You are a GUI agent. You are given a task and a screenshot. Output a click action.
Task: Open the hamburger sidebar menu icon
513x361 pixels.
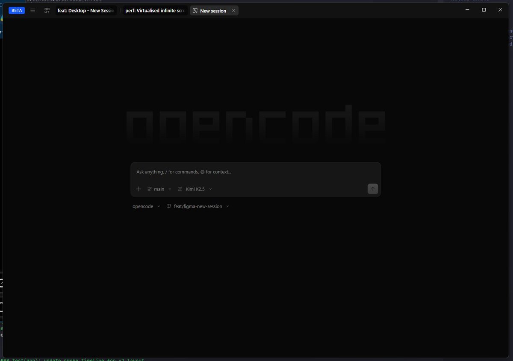[x=33, y=11]
